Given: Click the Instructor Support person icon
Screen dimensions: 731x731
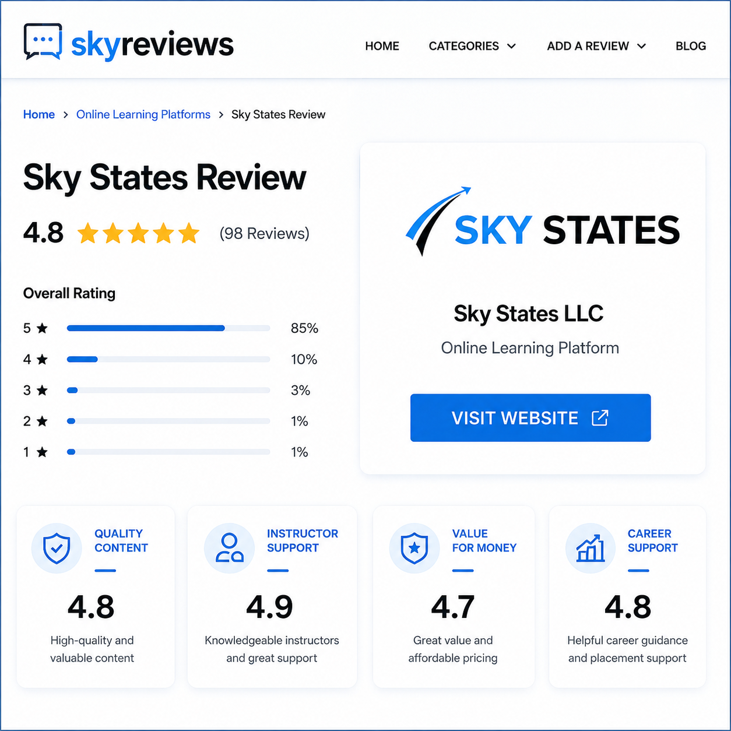Looking at the screenshot, I should click(229, 549).
